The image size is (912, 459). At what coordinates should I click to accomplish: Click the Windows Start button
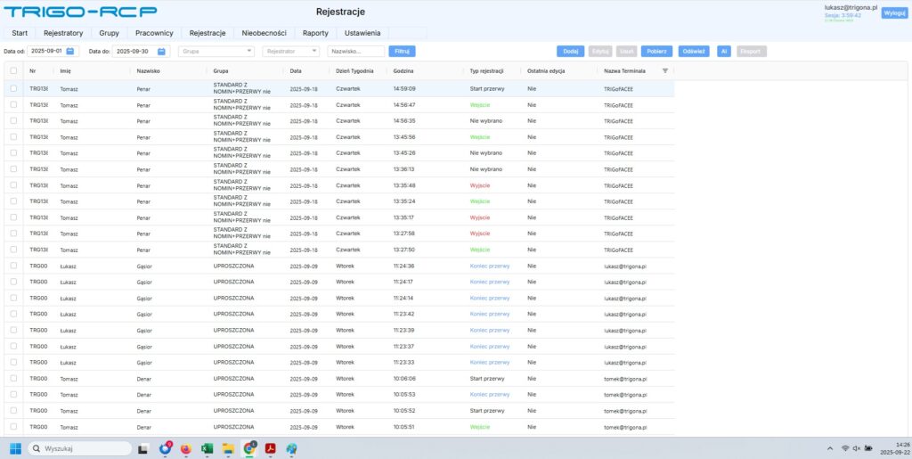(x=15, y=448)
